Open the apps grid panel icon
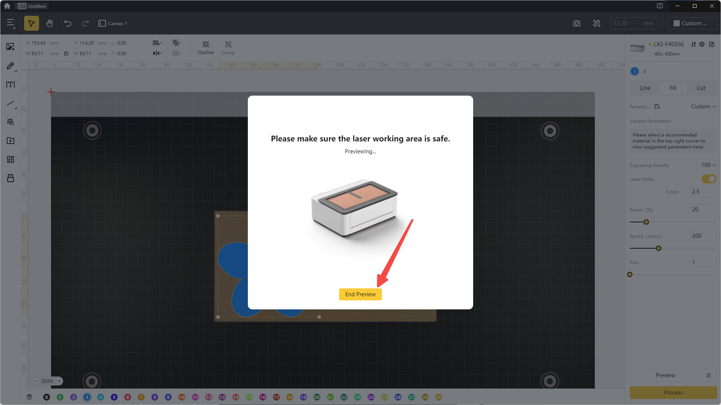This screenshot has height=405, width=721. [x=10, y=159]
